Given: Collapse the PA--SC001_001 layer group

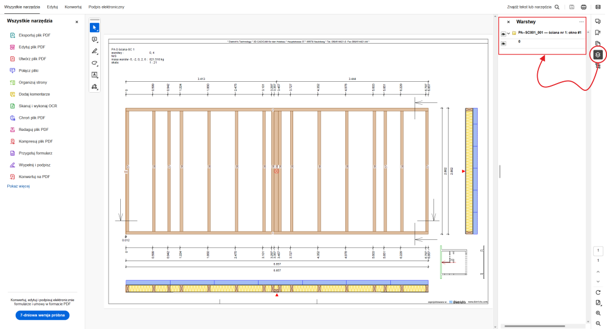Looking at the screenshot, I should click(509, 33).
